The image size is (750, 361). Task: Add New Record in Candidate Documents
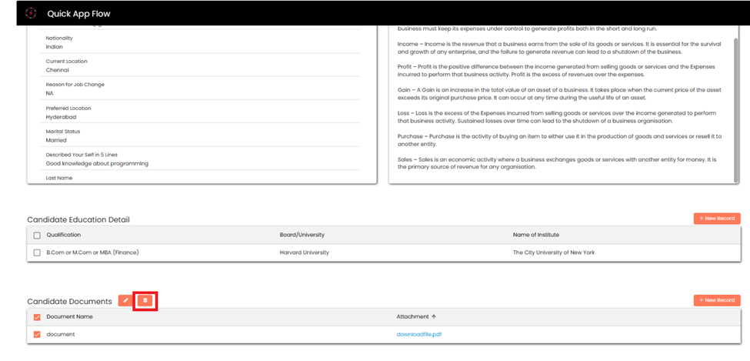tap(716, 300)
